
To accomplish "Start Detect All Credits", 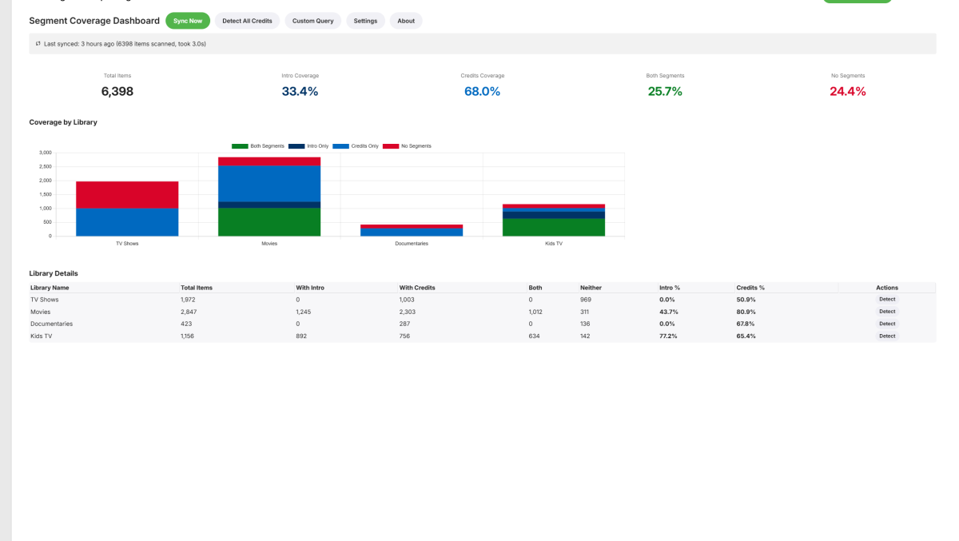I will click(247, 21).
